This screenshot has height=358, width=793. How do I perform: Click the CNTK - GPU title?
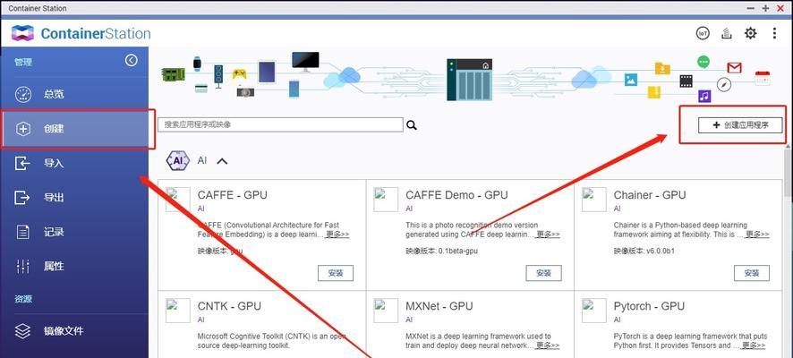tap(229, 306)
